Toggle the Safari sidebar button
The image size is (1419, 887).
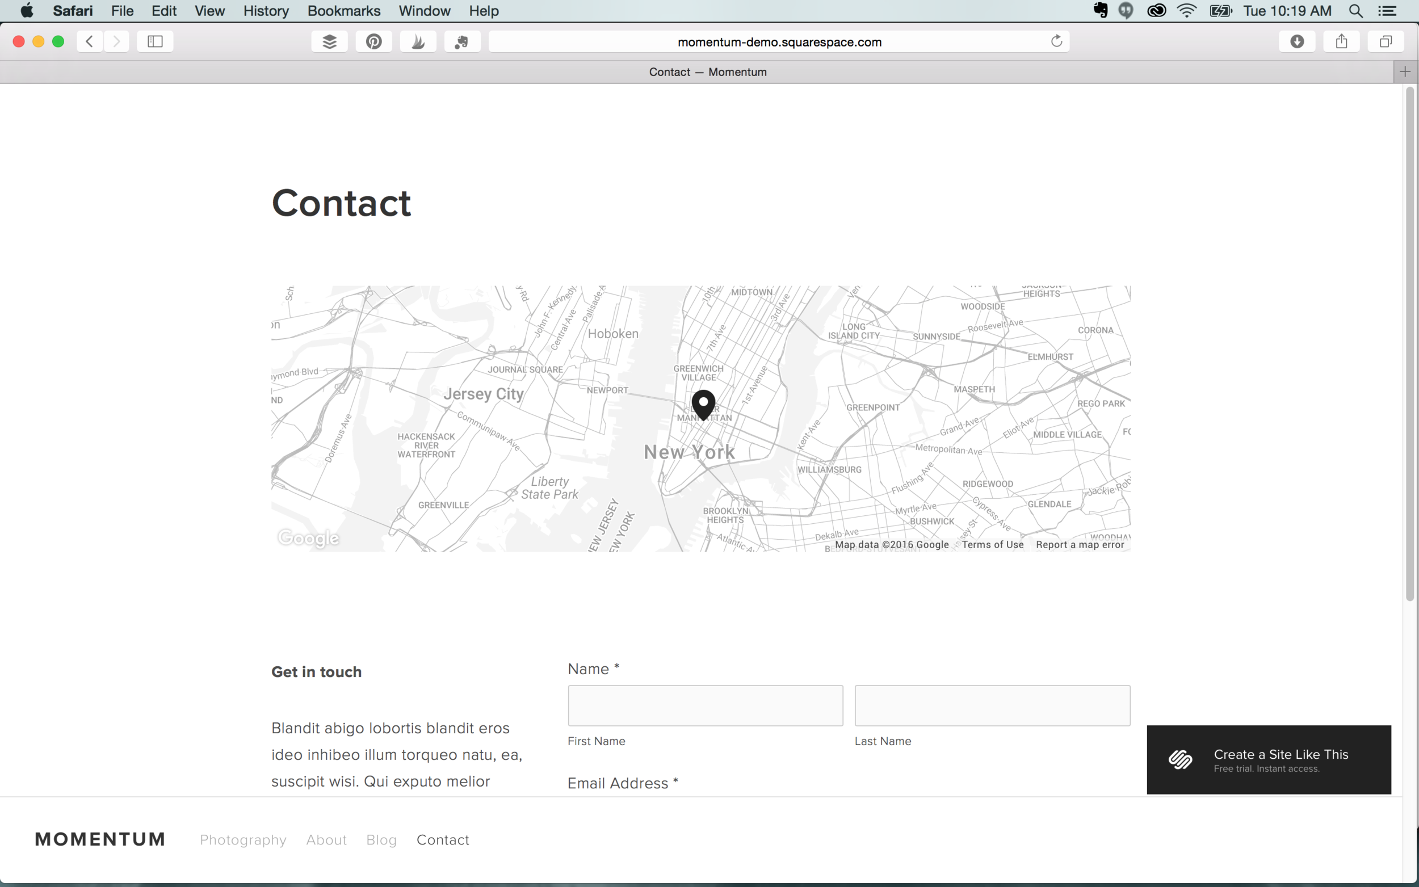tap(155, 41)
